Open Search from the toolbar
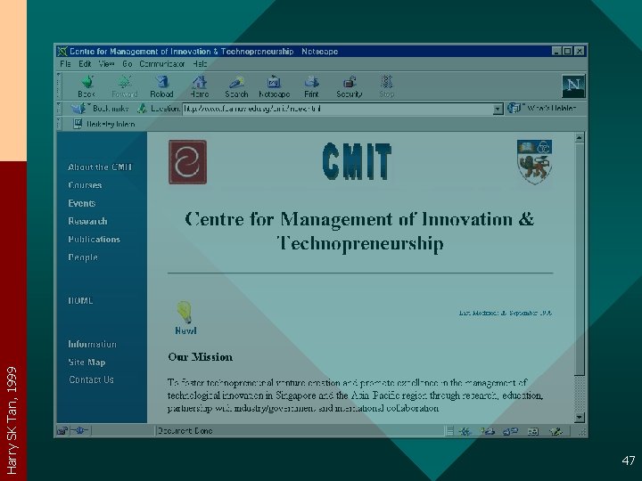 (x=236, y=86)
